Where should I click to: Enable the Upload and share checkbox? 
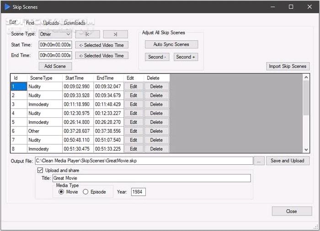click(40, 170)
